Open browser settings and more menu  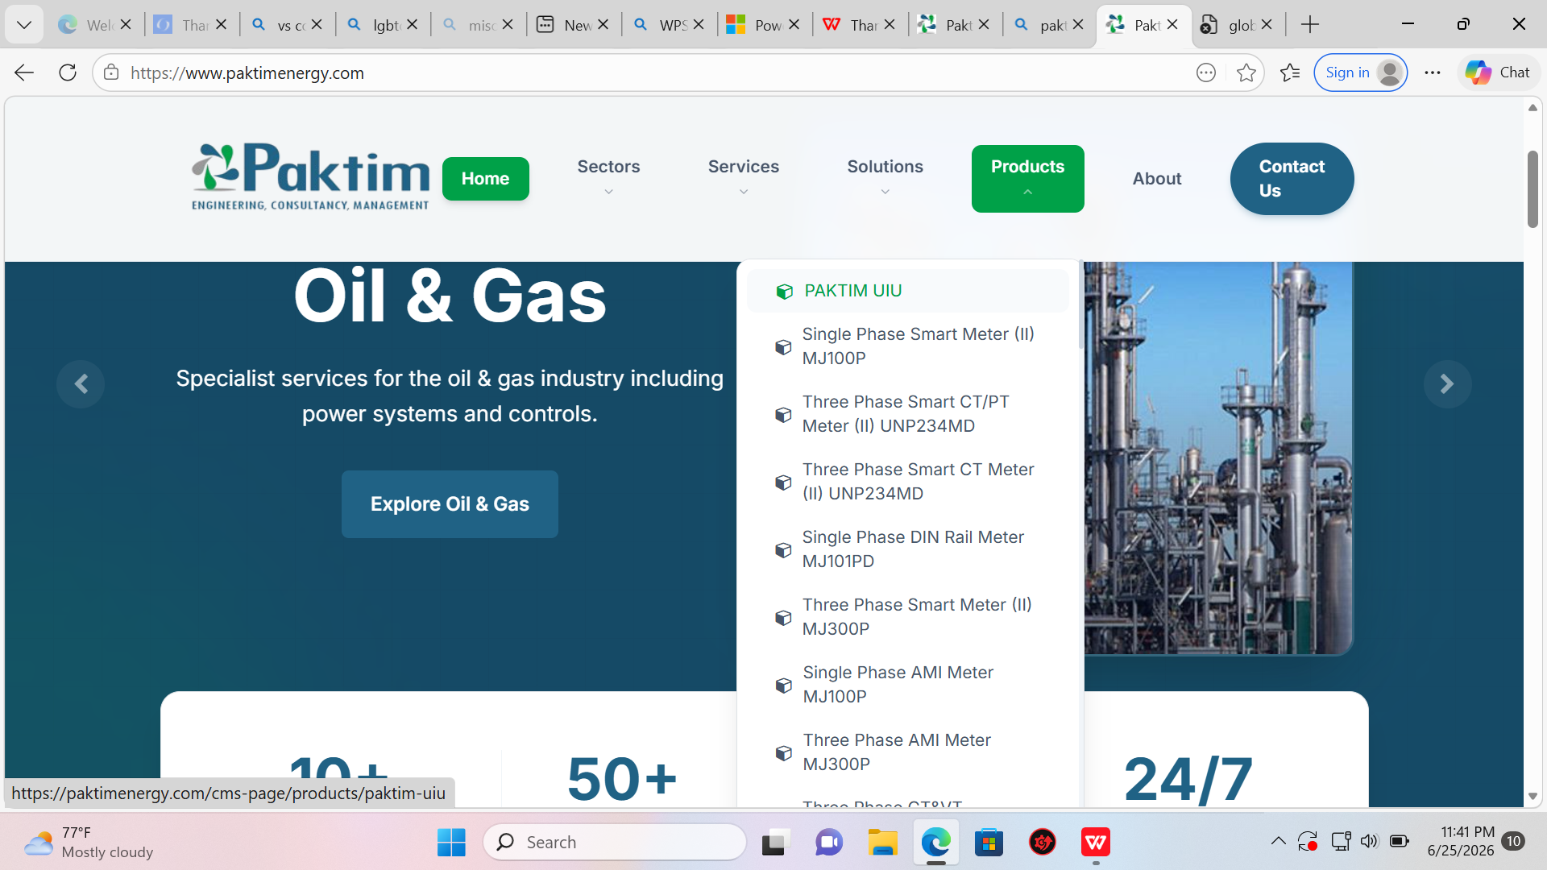click(x=1432, y=72)
